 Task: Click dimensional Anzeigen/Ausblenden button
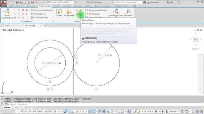(x=96, y=10)
